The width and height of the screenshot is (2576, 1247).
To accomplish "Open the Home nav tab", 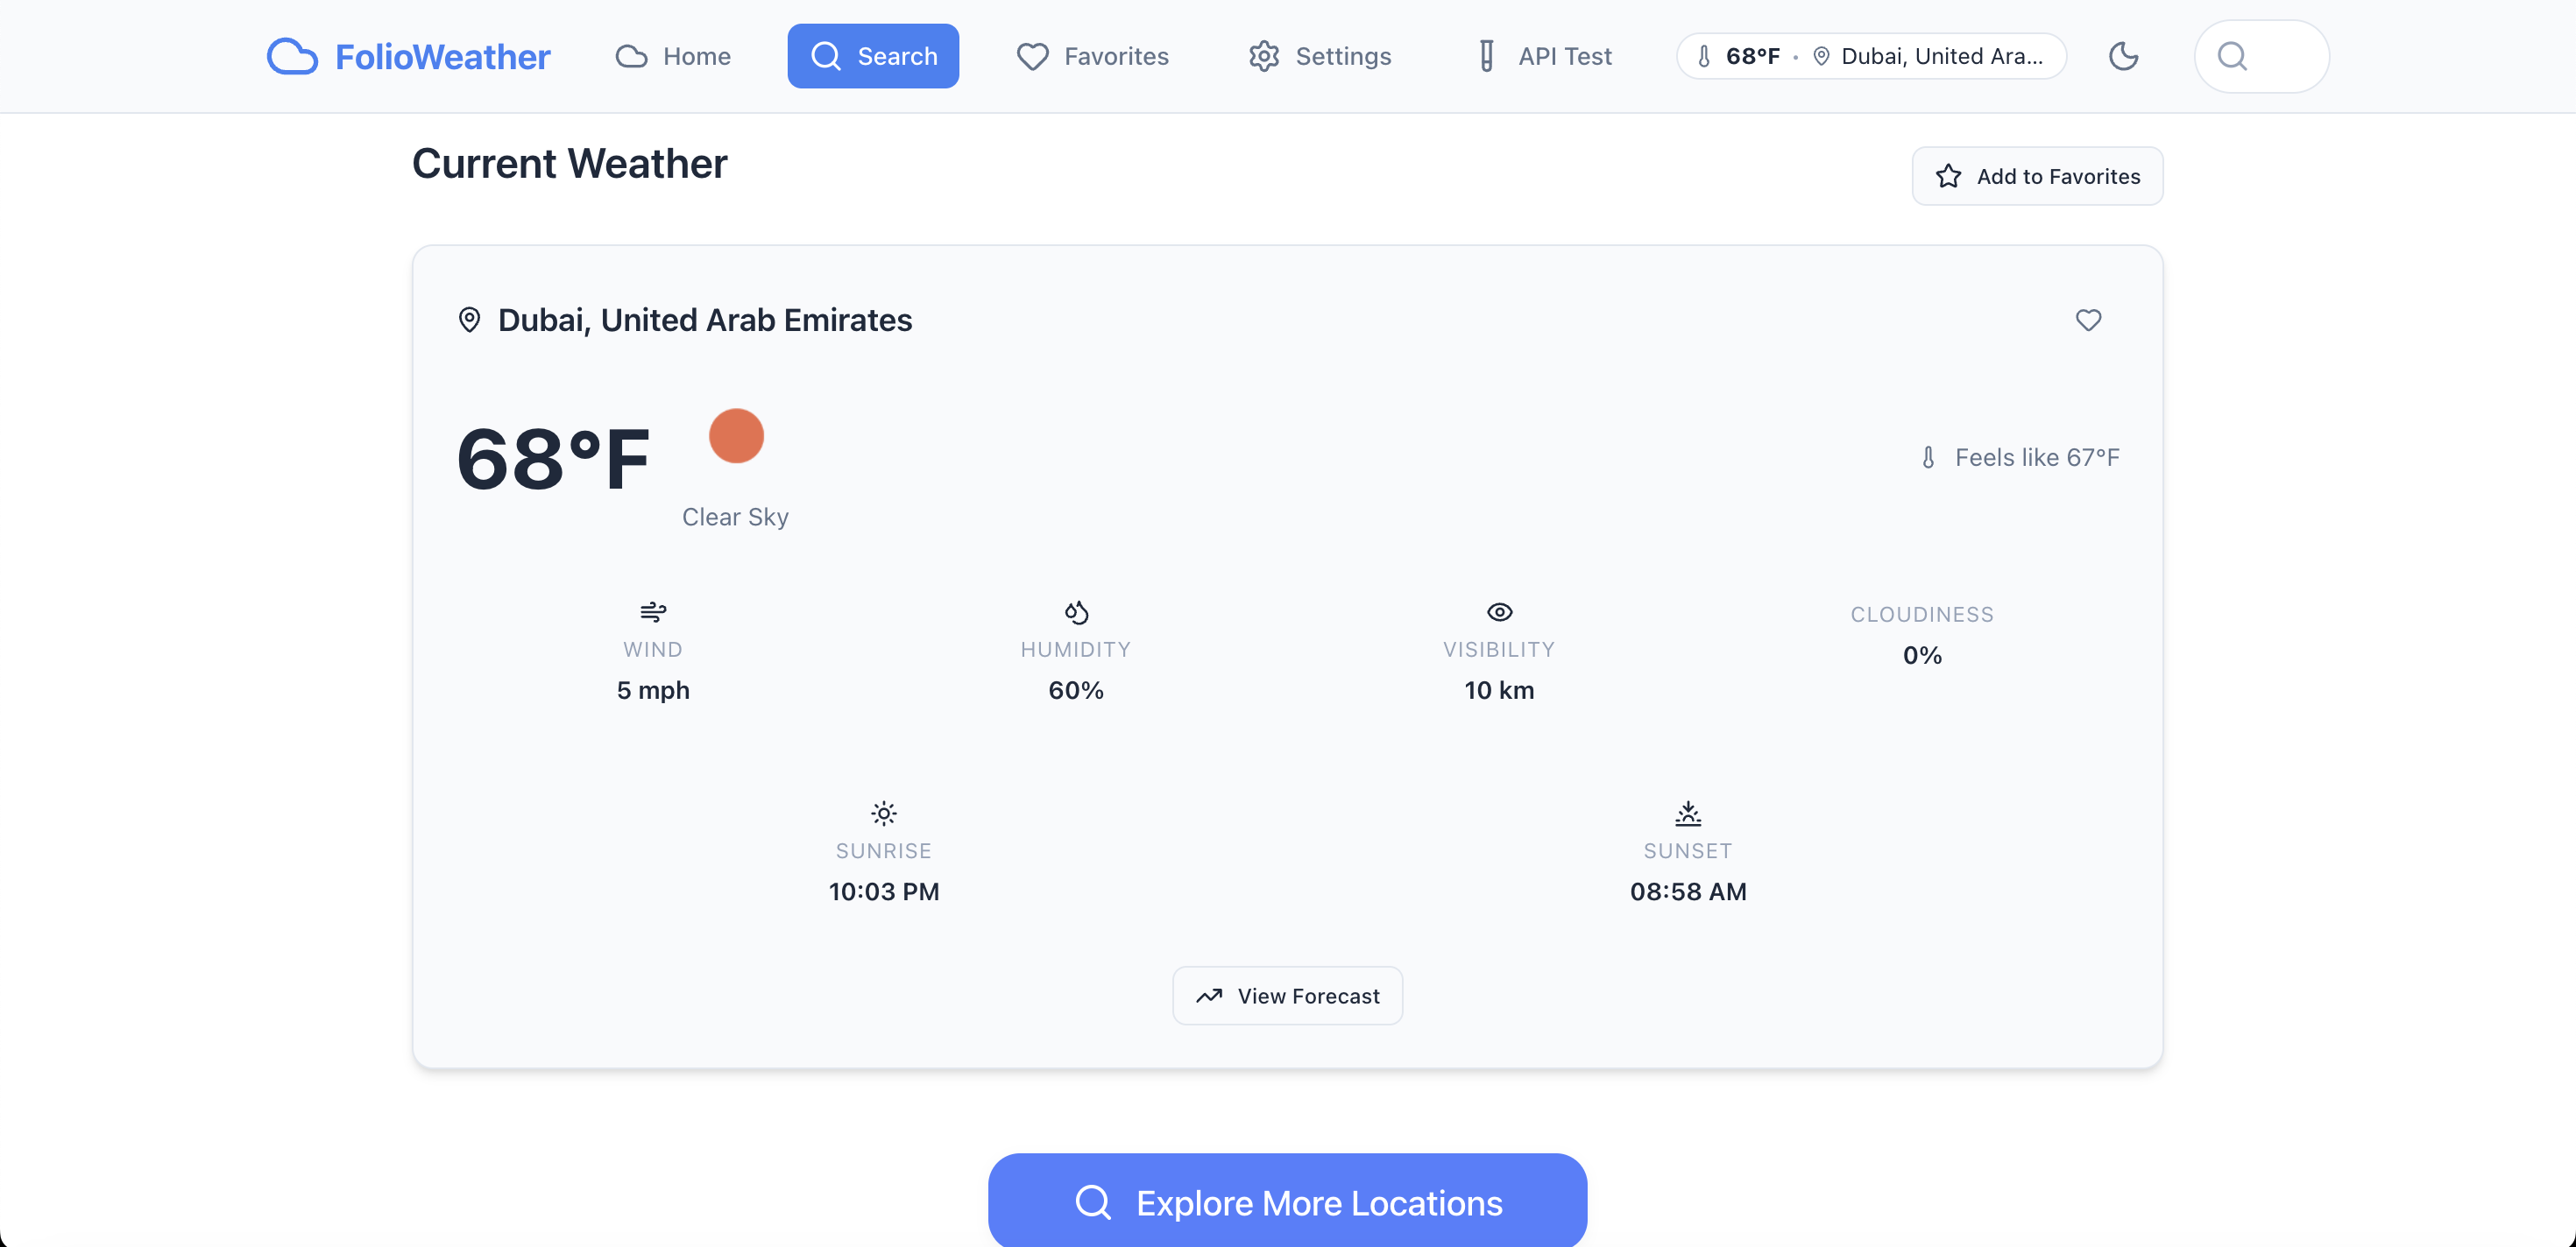I will 673,56.
